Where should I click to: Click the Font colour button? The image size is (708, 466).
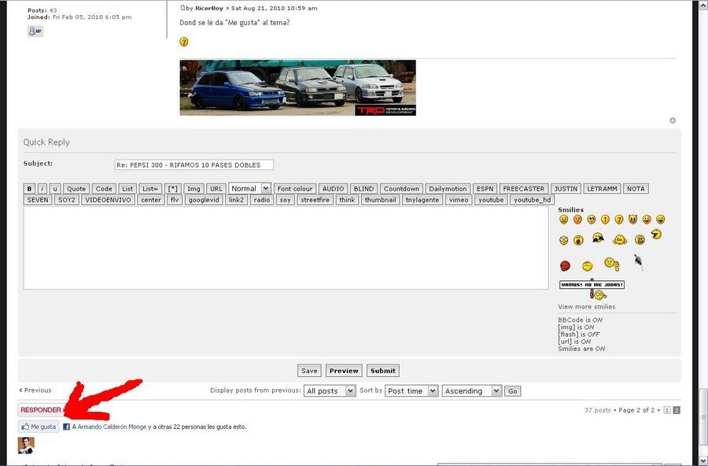pyautogui.click(x=295, y=189)
